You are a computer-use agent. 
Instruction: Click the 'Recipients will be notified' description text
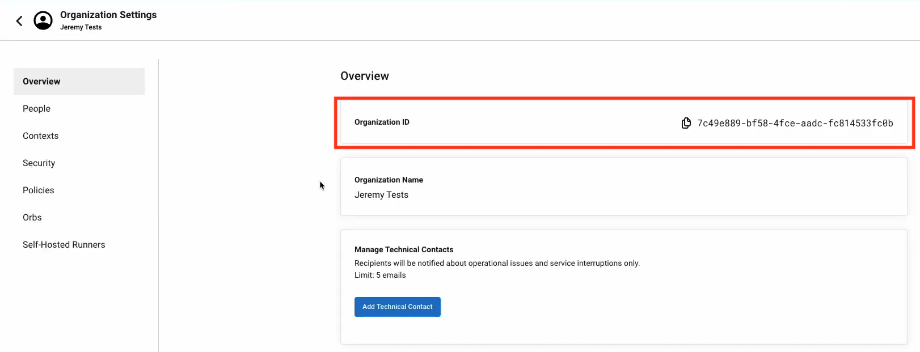tap(497, 263)
